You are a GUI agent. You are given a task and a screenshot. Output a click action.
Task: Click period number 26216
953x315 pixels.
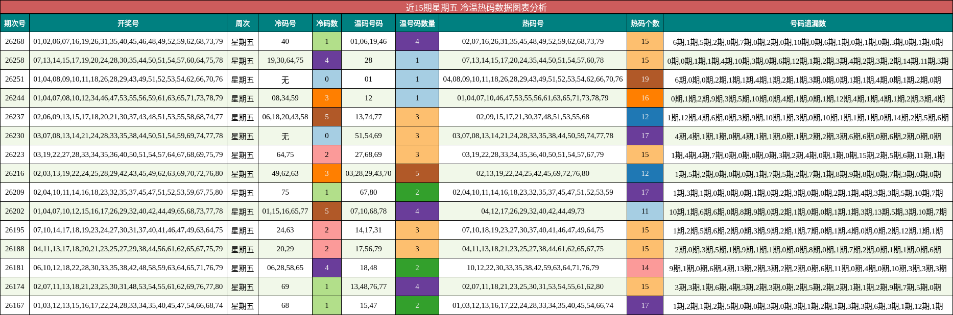(x=15, y=173)
